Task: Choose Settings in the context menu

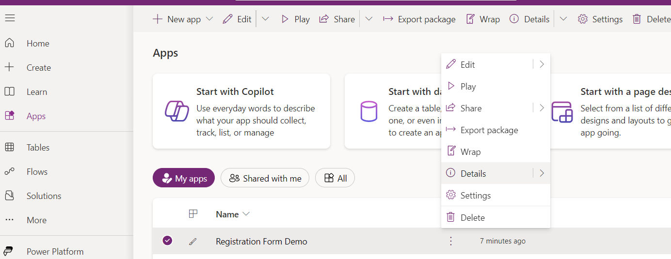Action: click(495, 195)
